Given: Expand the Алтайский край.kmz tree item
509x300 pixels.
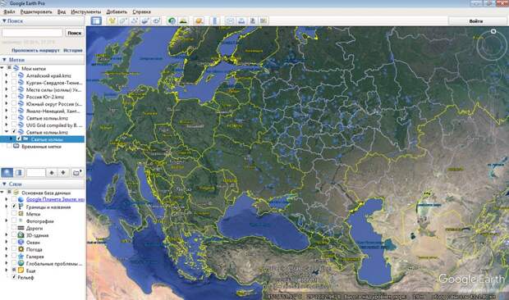Looking at the screenshot, I should (x=7, y=75).
